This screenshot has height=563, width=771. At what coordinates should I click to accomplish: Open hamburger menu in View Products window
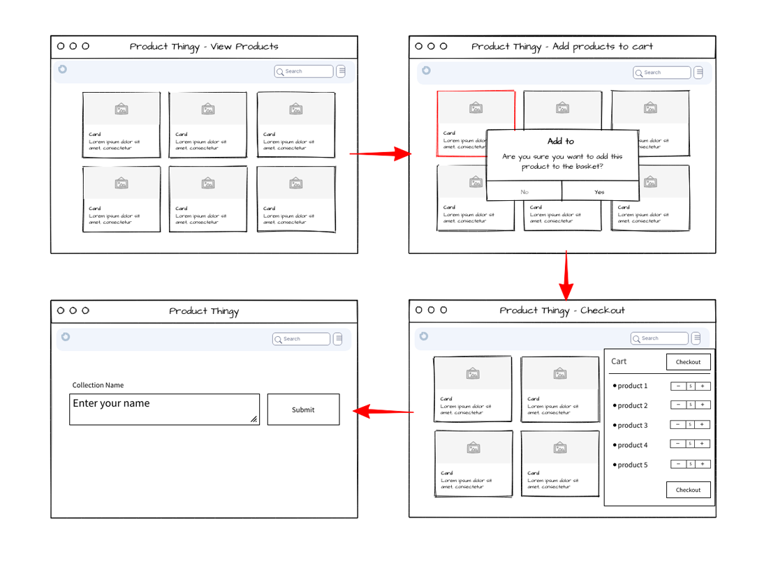pos(341,71)
